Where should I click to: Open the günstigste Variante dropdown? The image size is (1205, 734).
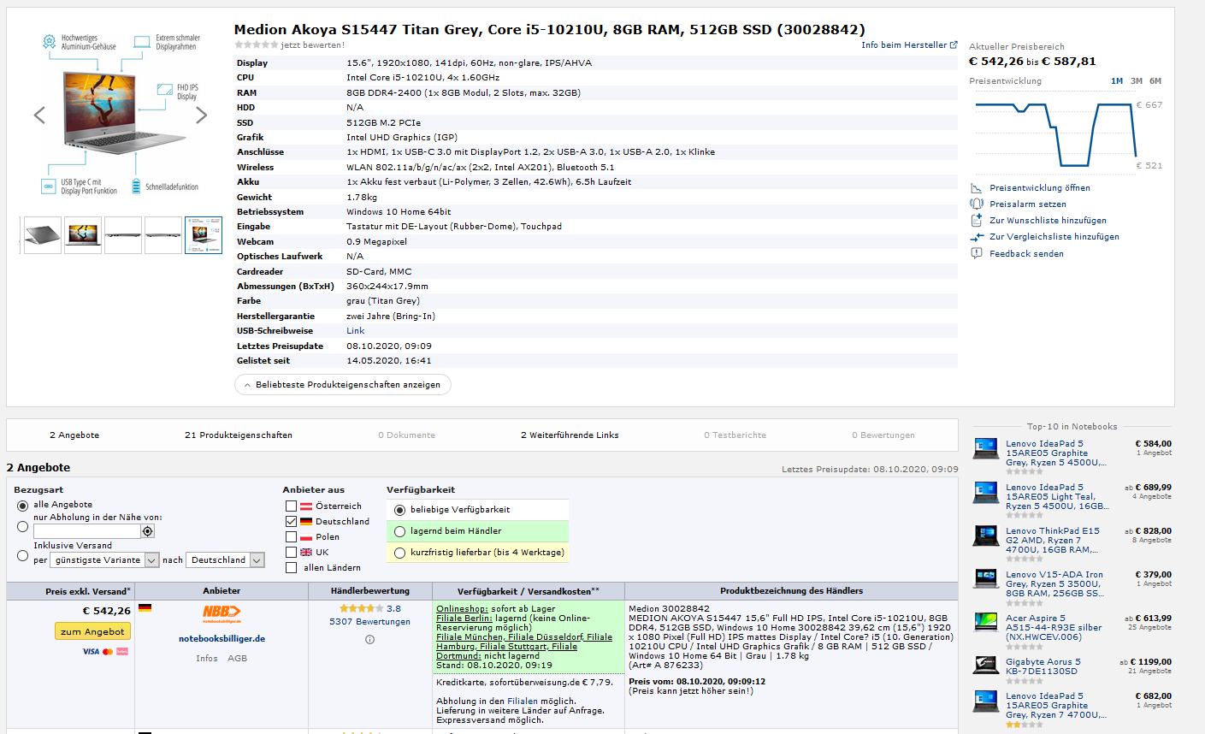point(104,560)
